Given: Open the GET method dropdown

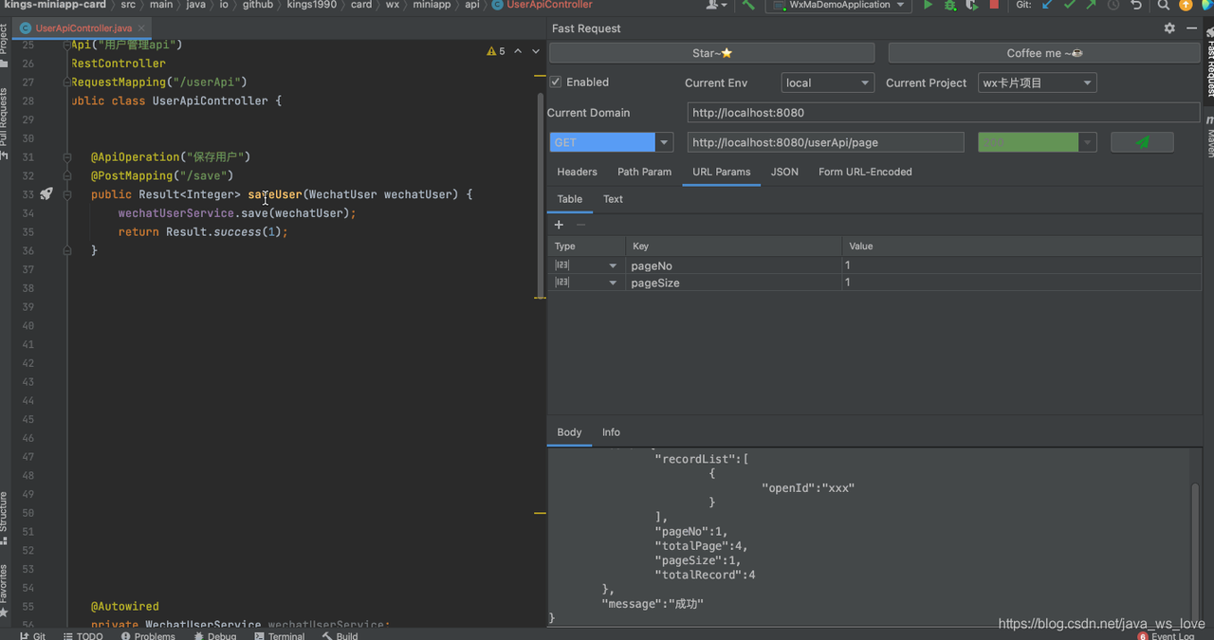Looking at the screenshot, I should tap(665, 142).
